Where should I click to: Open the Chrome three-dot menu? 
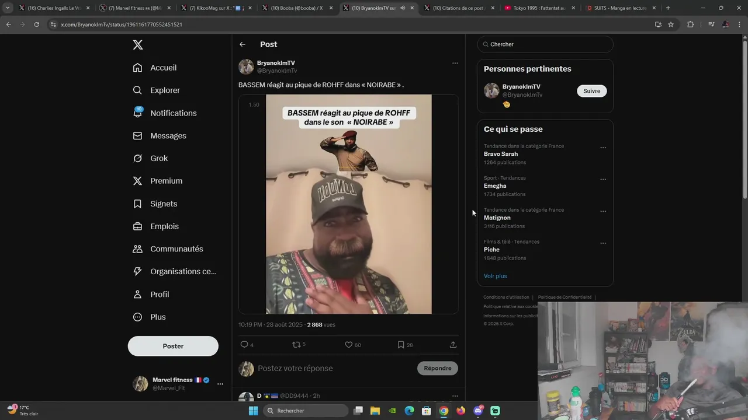[x=740, y=24]
